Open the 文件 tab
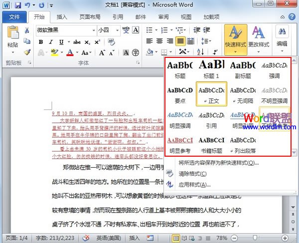 click(14, 17)
